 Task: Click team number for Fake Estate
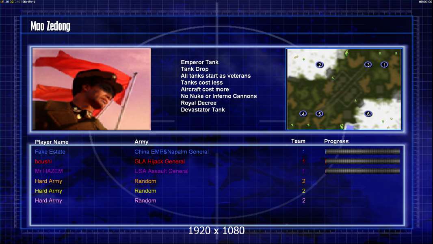pyautogui.click(x=303, y=152)
